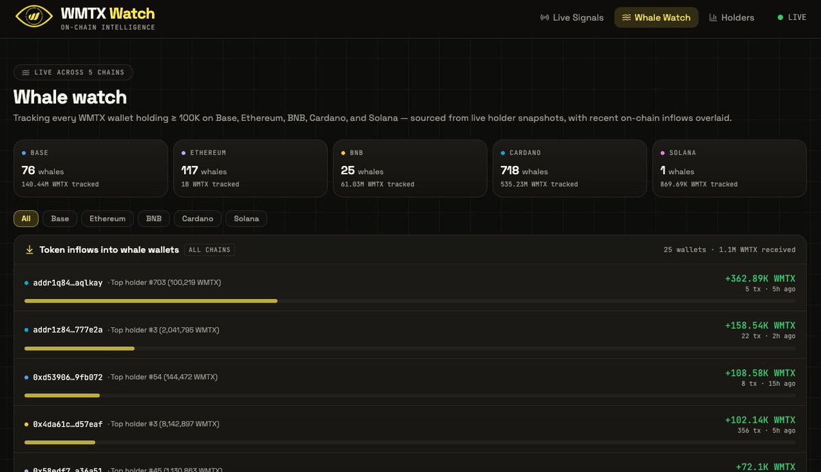The height and width of the screenshot is (472, 821).
Task: Click the 0x4da61c…d57eaf inflow progress bar
Action: pyautogui.click(x=410, y=442)
